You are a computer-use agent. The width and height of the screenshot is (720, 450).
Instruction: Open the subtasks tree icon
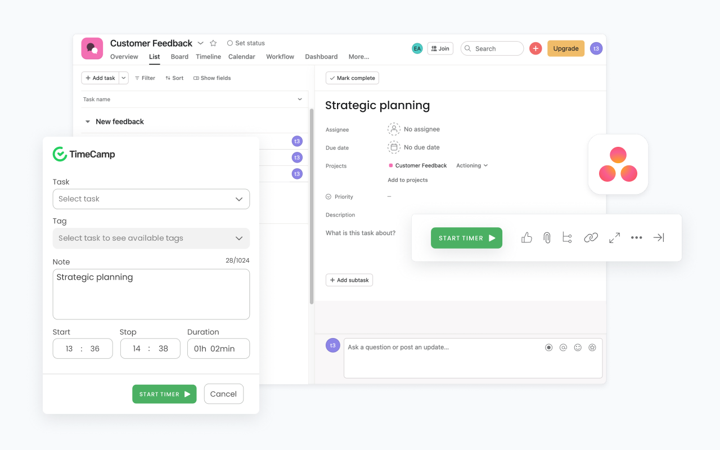click(x=567, y=237)
